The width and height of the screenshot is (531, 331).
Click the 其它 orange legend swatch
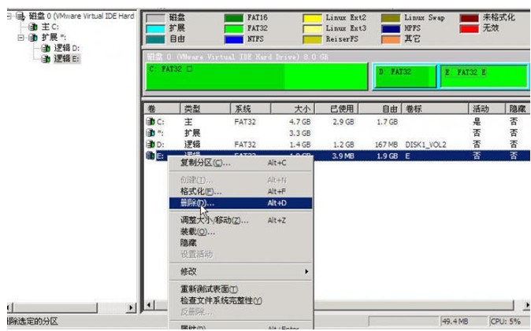391,39
